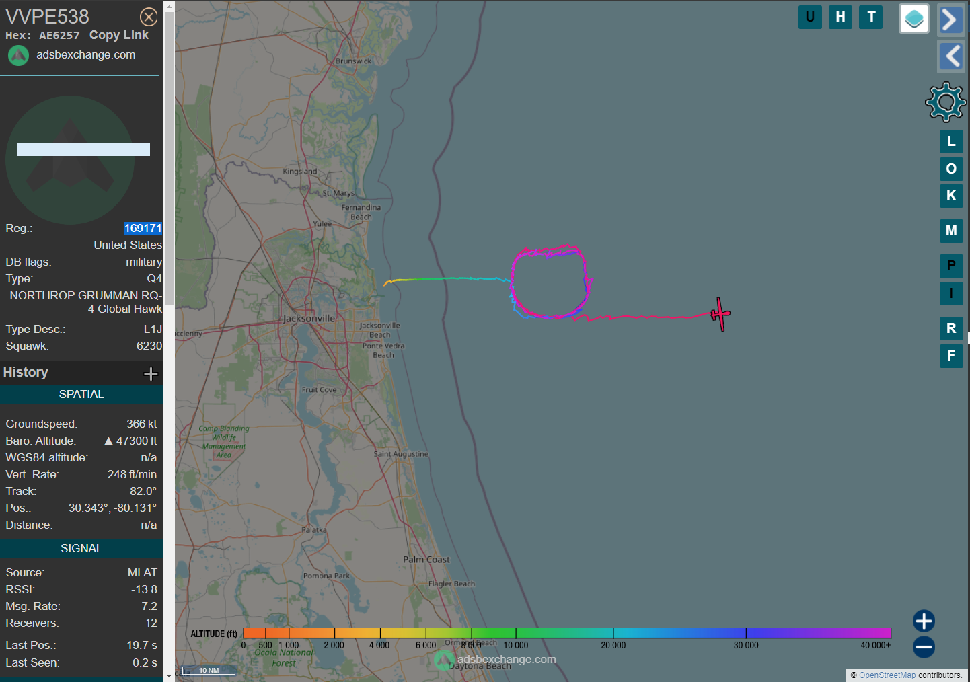Toggle the U map button
Screen dimensions: 970x682
point(810,17)
